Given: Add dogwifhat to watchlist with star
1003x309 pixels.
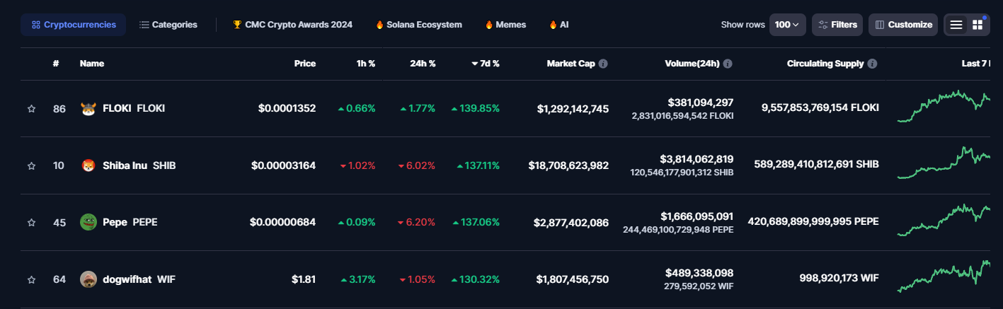Looking at the screenshot, I should pyautogui.click(x=31, y=279).
